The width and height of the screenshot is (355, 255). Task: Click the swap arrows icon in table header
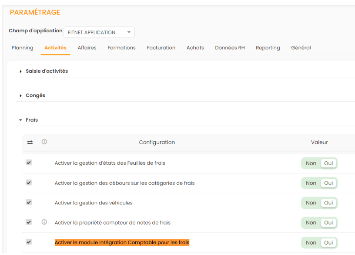click(x=30, y=142)
